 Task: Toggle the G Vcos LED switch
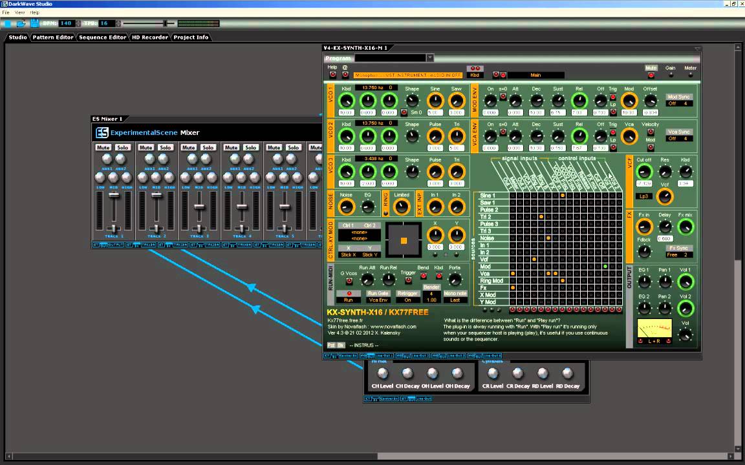point(349,281)
